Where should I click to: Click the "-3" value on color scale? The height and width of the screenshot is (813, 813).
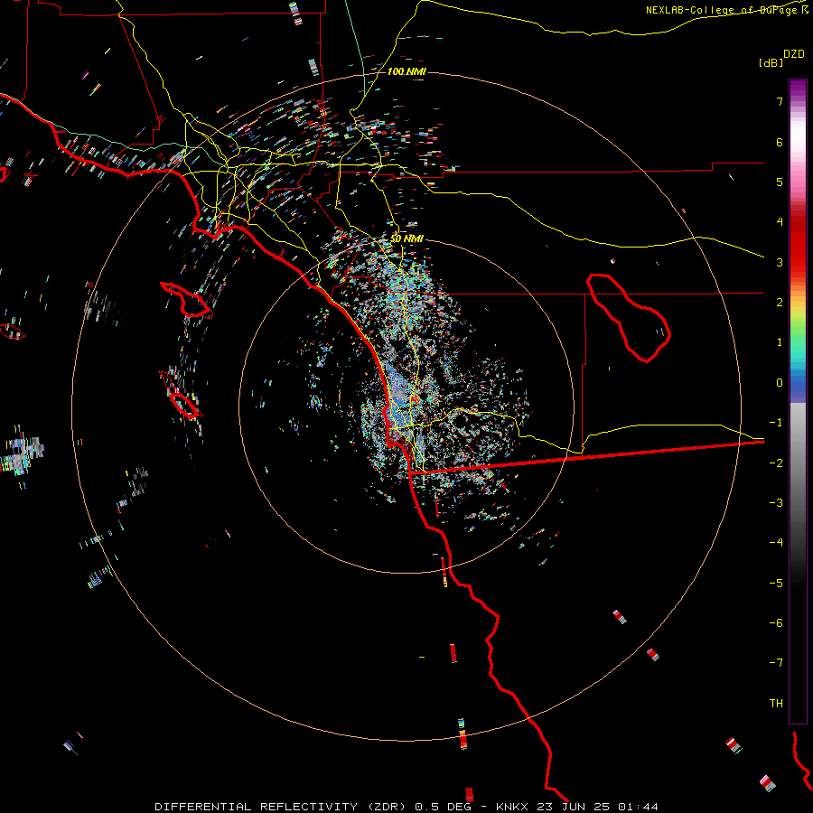776,503
